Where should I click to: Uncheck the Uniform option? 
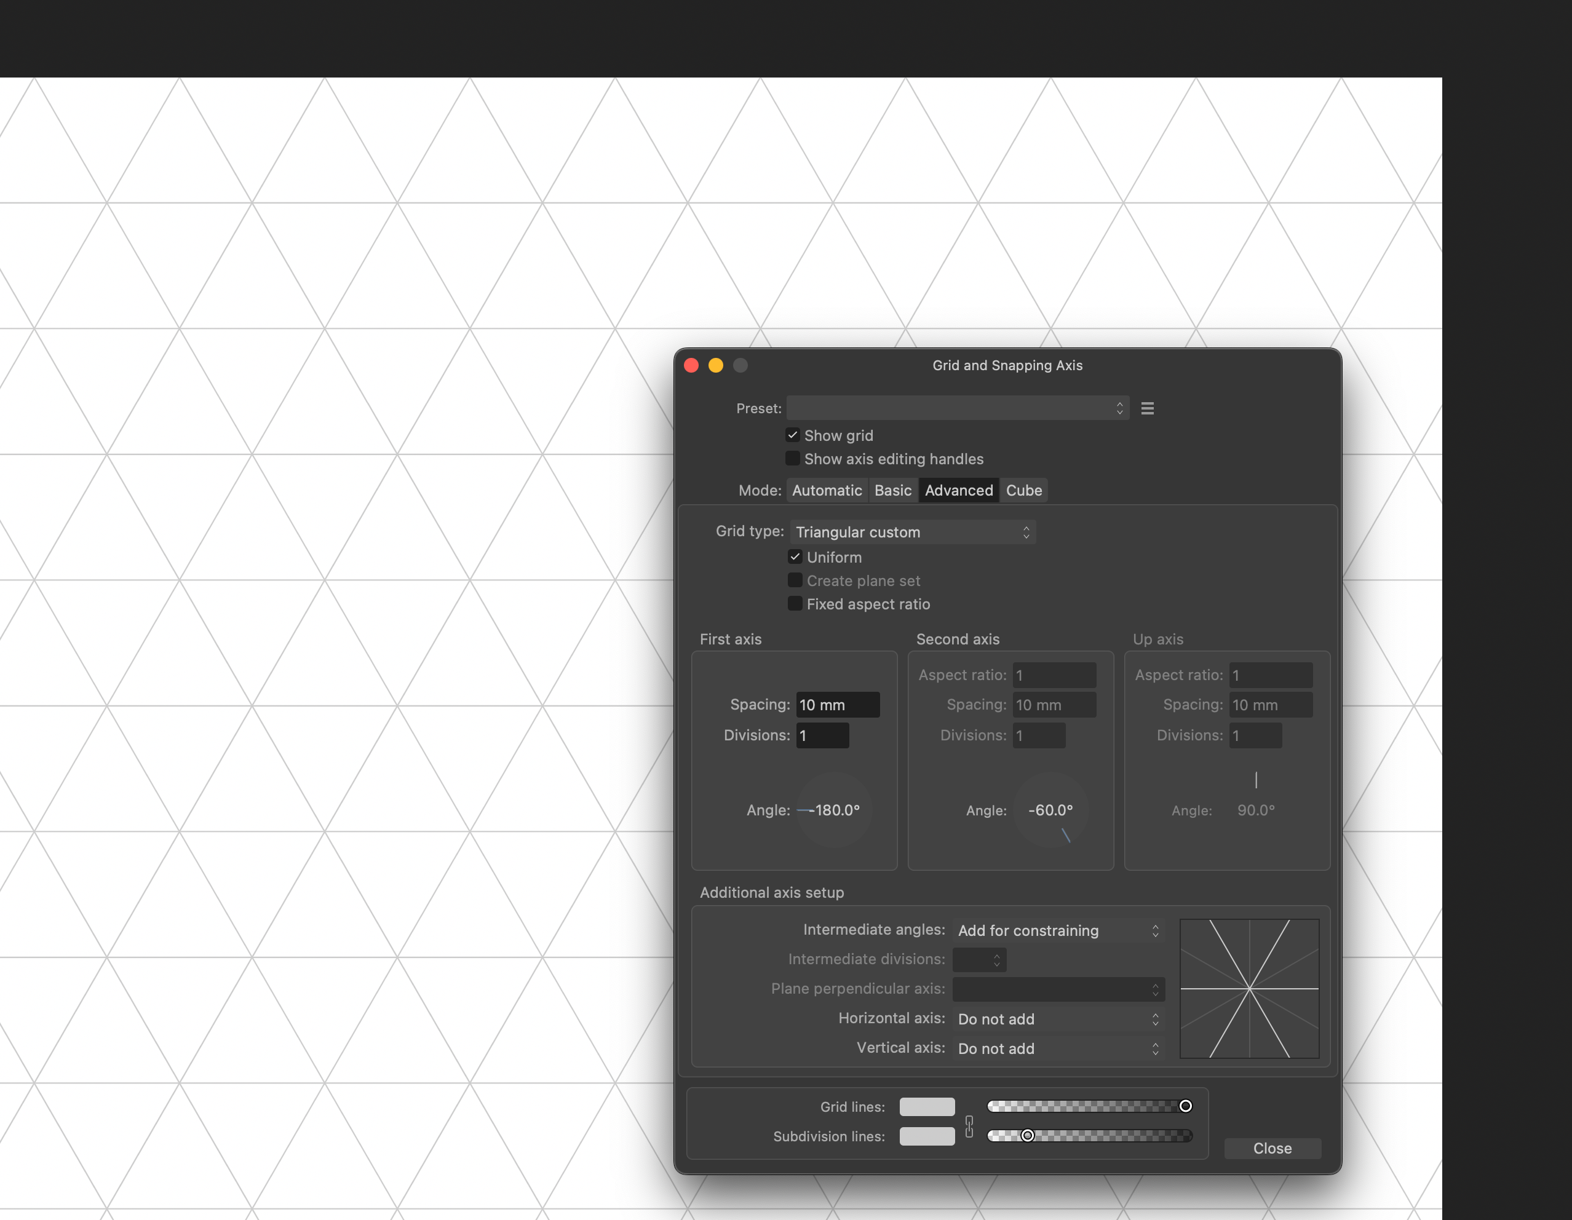(795, 557)
